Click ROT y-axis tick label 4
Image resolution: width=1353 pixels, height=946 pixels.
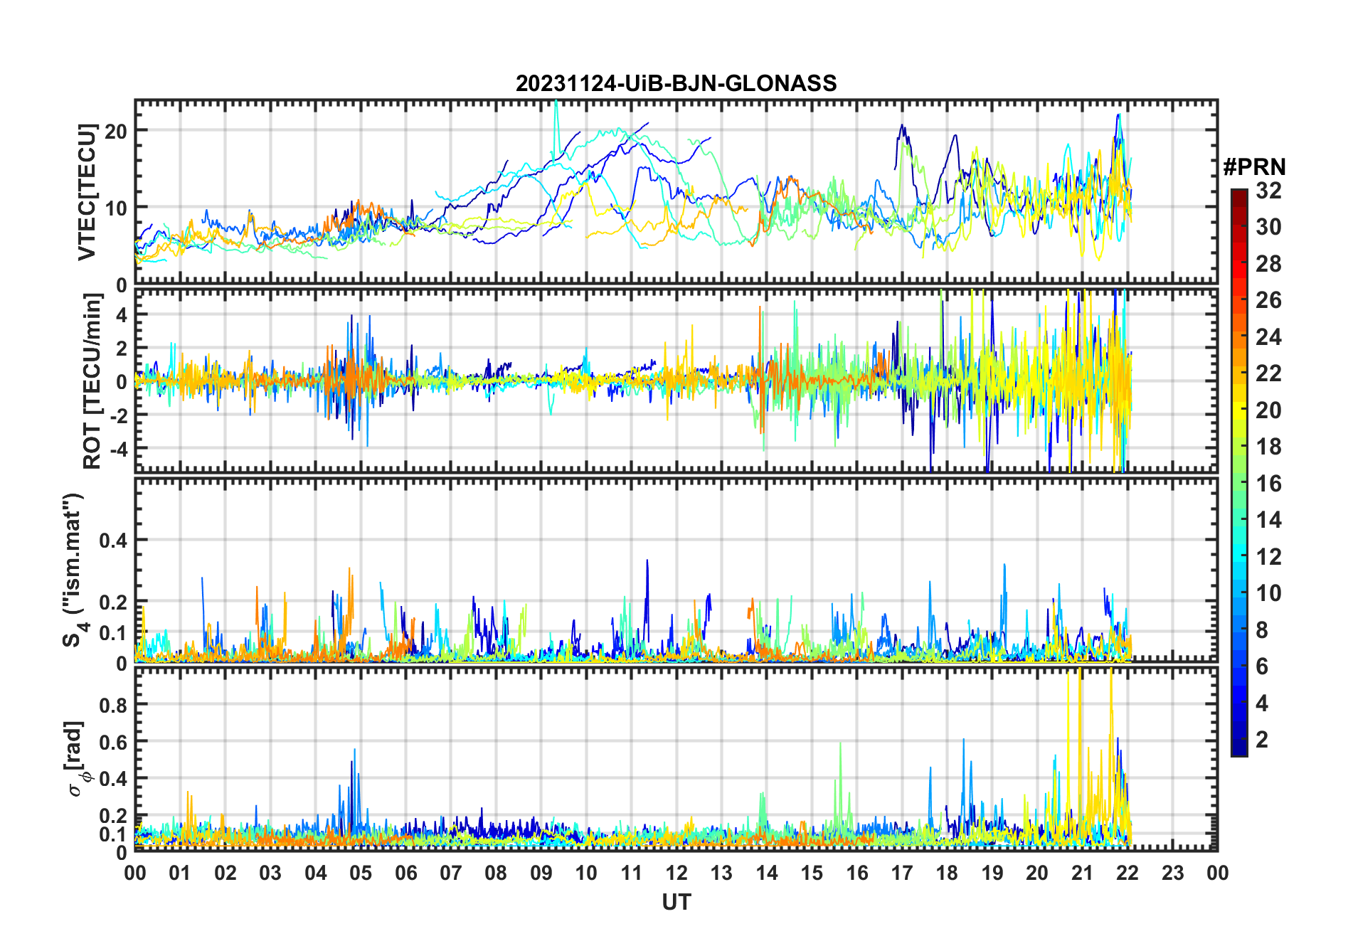coord(122,314)
